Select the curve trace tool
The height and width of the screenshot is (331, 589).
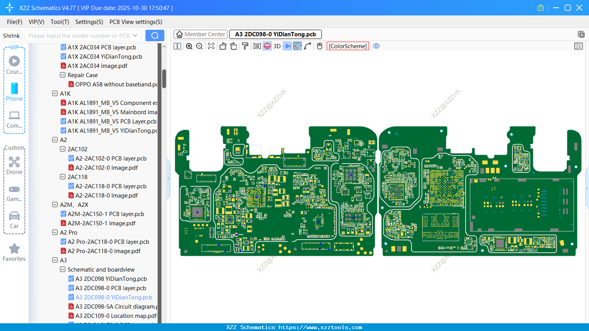(x=307, y=46)
